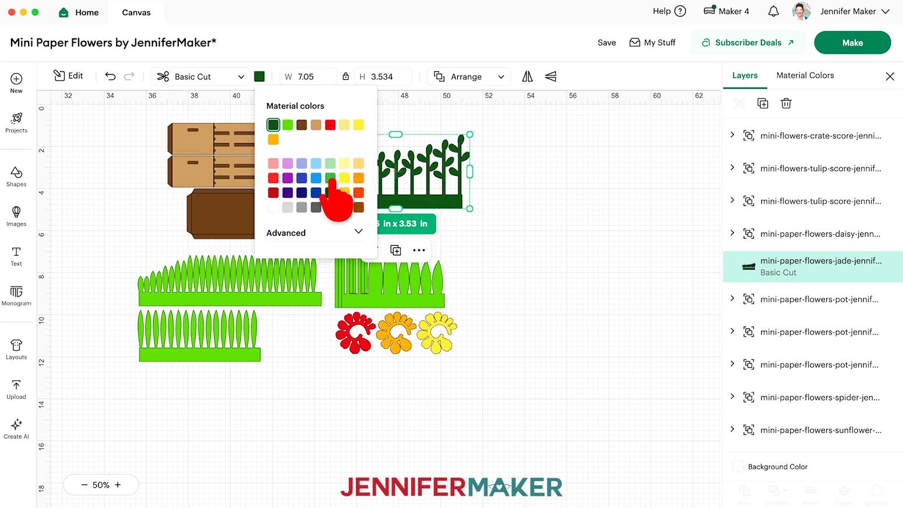Click the project title Mini Paper Flowers
The height and width of the screenshot is (508, 903).
(x=113, y=43)
